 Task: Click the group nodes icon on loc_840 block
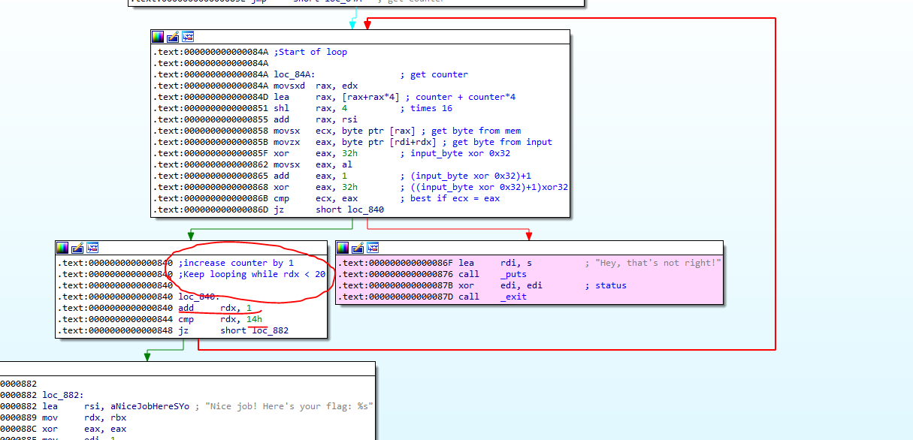pos(93,247)
